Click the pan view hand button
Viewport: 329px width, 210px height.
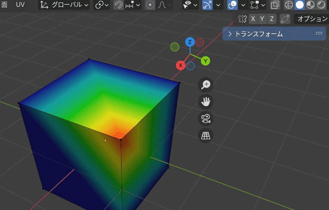206,102
